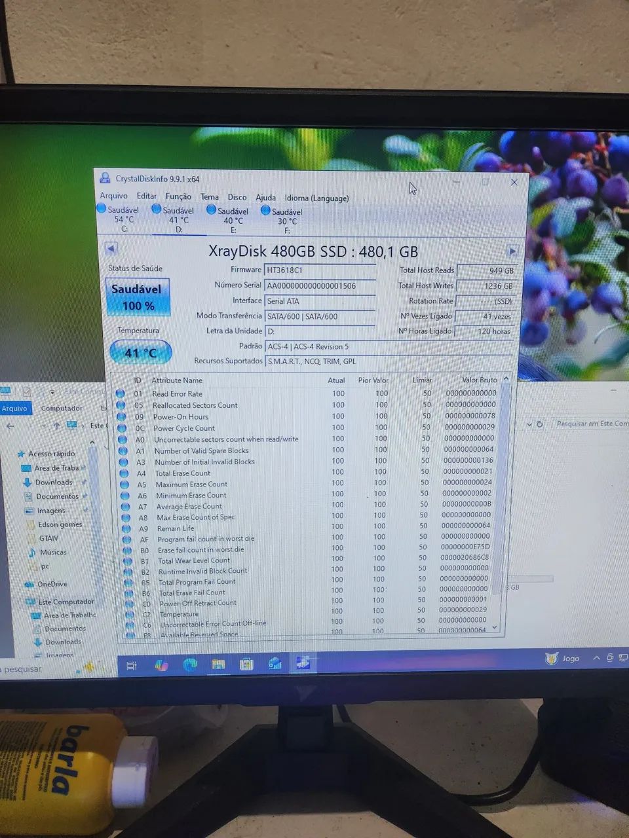Click the SMART list scroll-down arrow
629x838 pixels.
(x=495, y=627)
